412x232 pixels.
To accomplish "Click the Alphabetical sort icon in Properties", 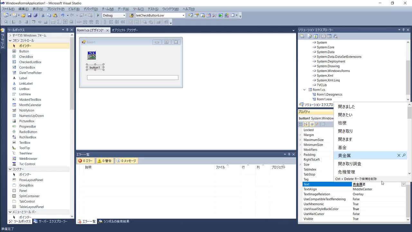I will click(306, 124).
